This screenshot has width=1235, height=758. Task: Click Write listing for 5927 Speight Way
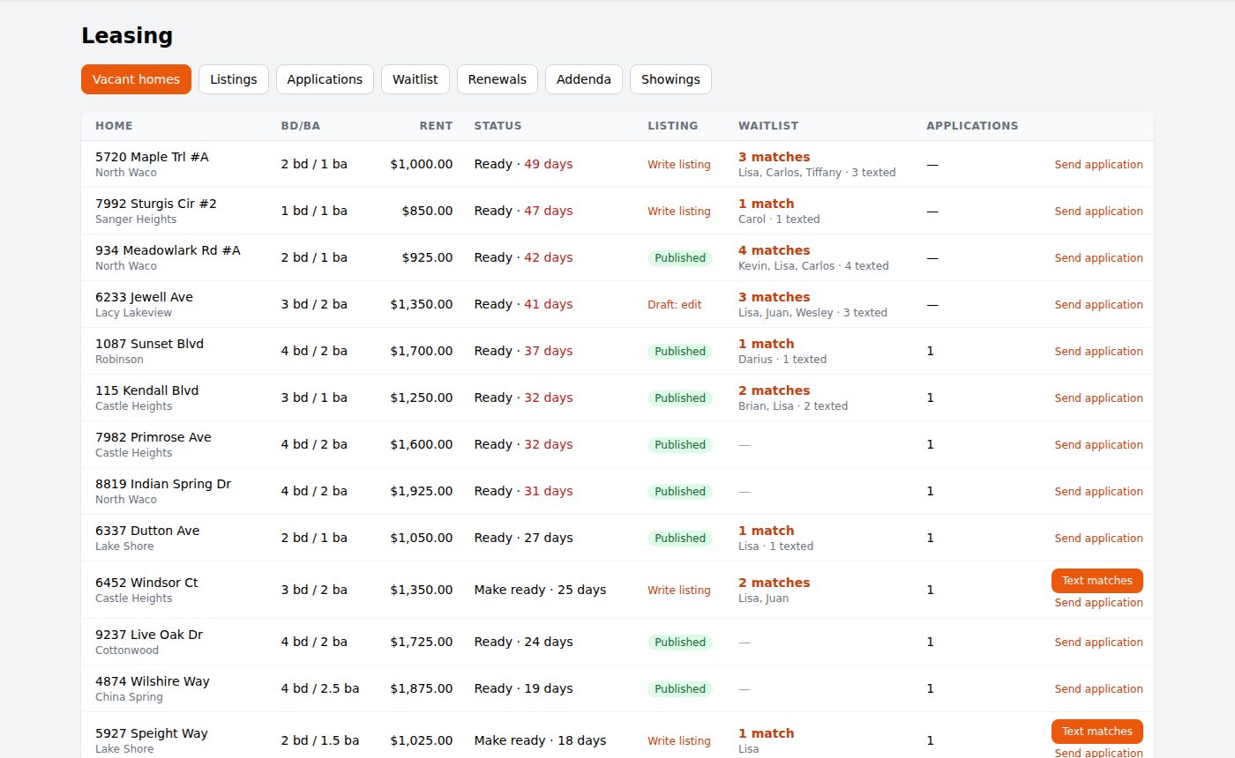click(x=678, y=741)
